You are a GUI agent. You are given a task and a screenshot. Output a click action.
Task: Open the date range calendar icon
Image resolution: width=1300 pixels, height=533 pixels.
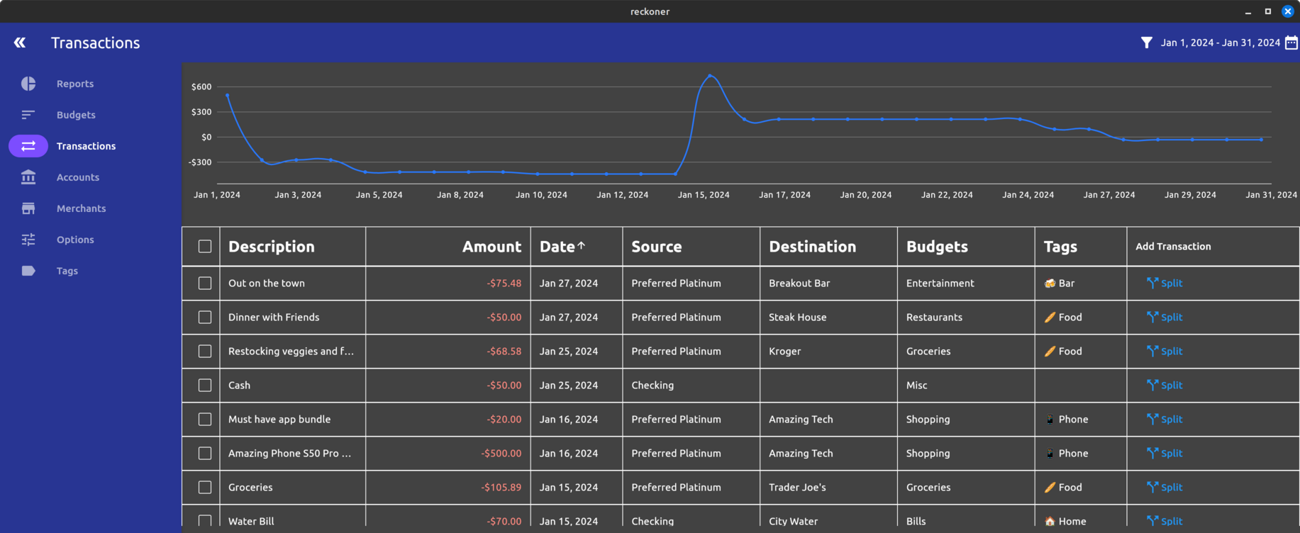(x=1291, y=43)
